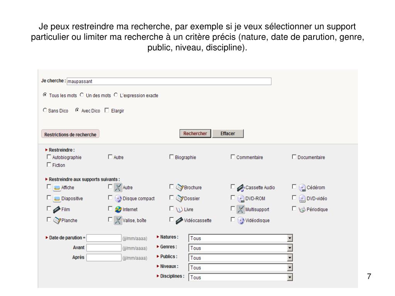Check the Cédérom support checkbox
This screenshot has height=296, width=395.
(x=294, y=187)
